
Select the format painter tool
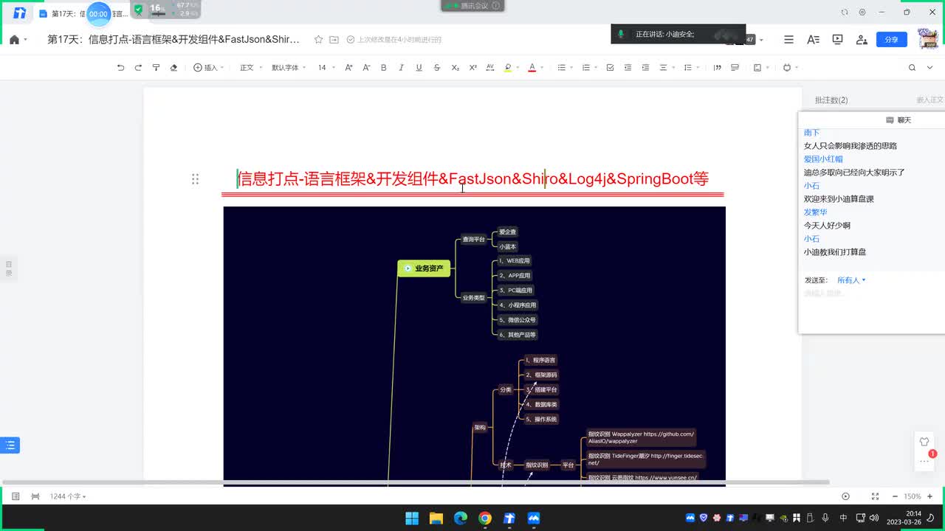point(156,67)
